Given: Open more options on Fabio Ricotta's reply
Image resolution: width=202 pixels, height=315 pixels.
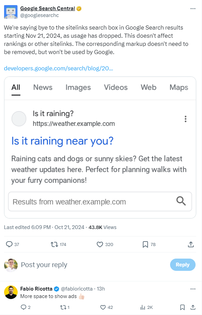Looking at the screenshot, I should point(193,289).
